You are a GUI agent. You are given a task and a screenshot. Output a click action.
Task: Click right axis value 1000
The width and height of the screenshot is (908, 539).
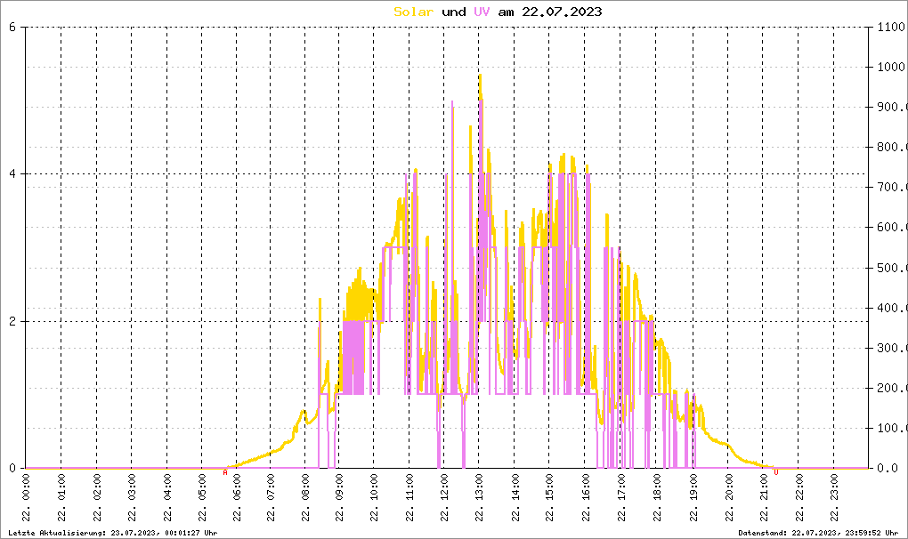pyautogui.click(x=891, y=67)
